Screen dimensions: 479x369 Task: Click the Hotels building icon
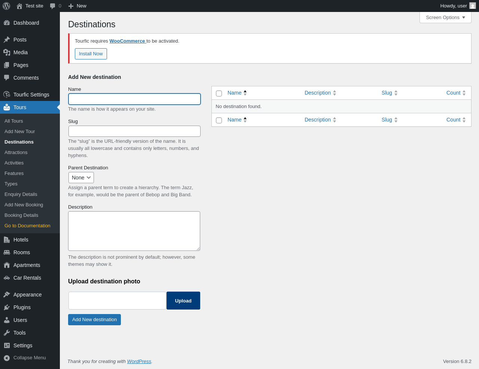click(7, 240)
